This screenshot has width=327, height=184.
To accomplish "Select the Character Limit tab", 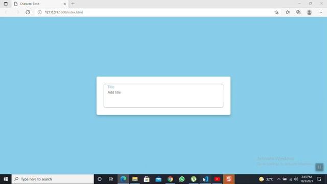I will [40, 4].
